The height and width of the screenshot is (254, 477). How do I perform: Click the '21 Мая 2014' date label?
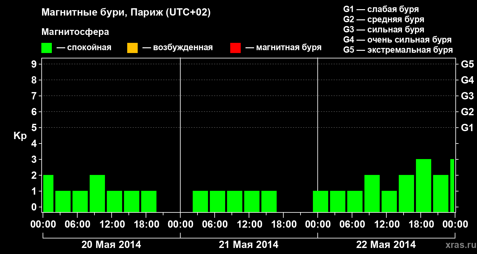[249, 244]
